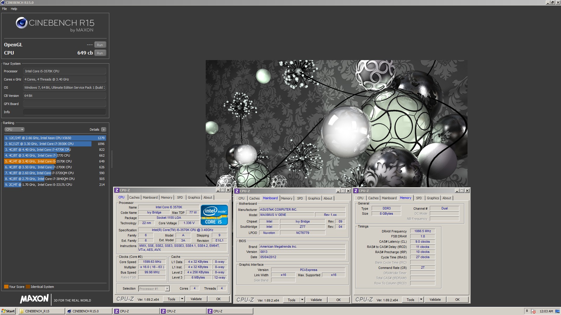This screenshot has height=315, width=561.
Task: Select the i7-2700K ranking row
Action: (55, 167)
